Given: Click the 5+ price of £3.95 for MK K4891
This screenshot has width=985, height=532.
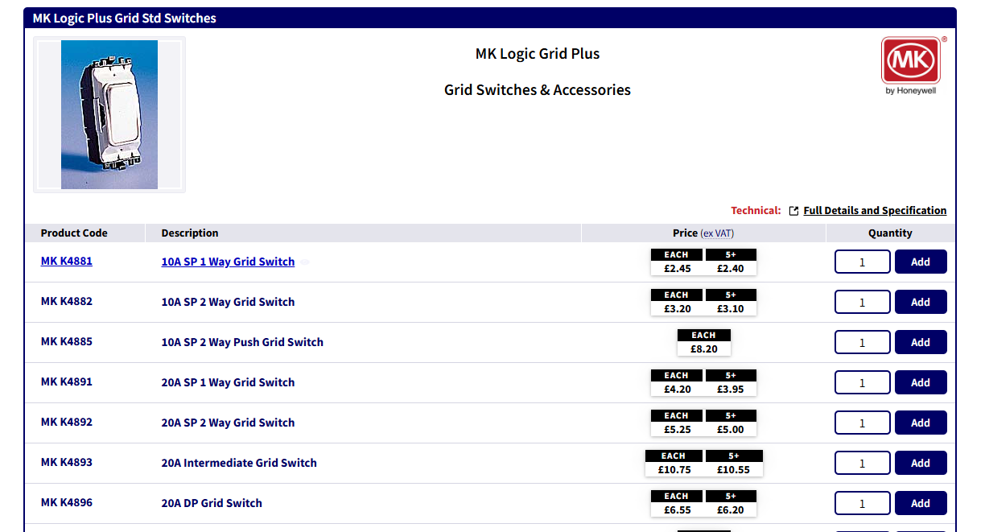Looking at the screenshot, I should 731,390.
